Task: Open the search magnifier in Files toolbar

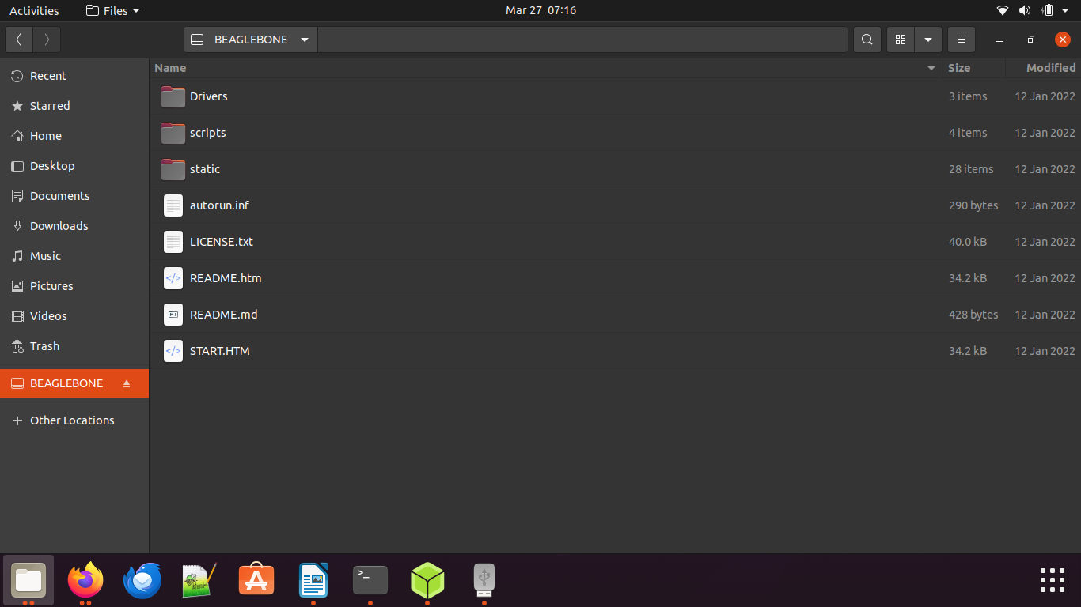Action: [867, 40]
